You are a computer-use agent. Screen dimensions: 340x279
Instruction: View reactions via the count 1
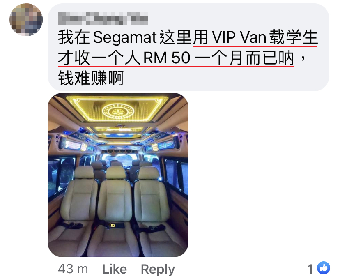click(x=310, y=269)
